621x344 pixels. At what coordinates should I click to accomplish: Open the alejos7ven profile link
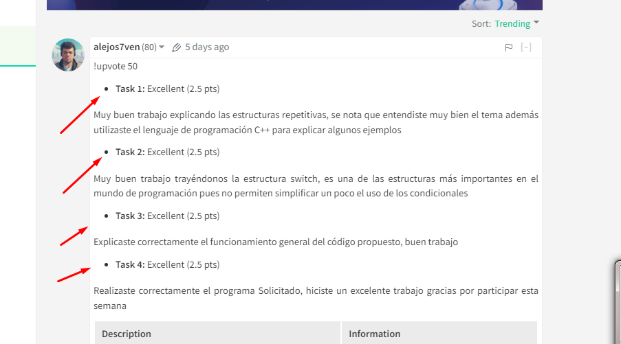[116, 47]
